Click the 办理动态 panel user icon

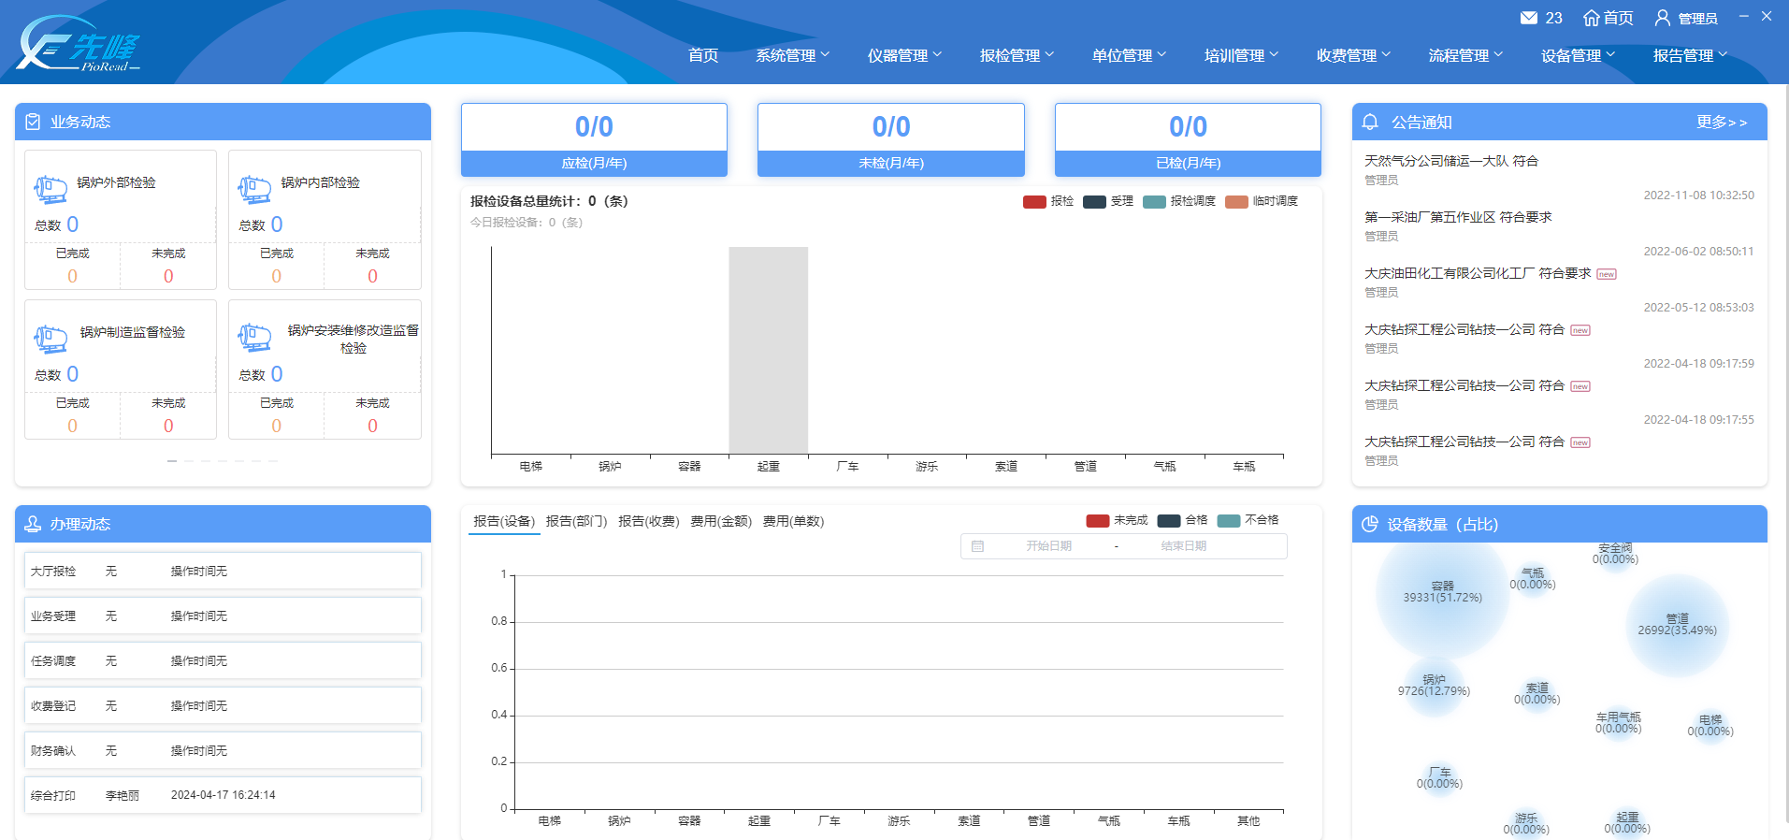click(x=33, y=524)
